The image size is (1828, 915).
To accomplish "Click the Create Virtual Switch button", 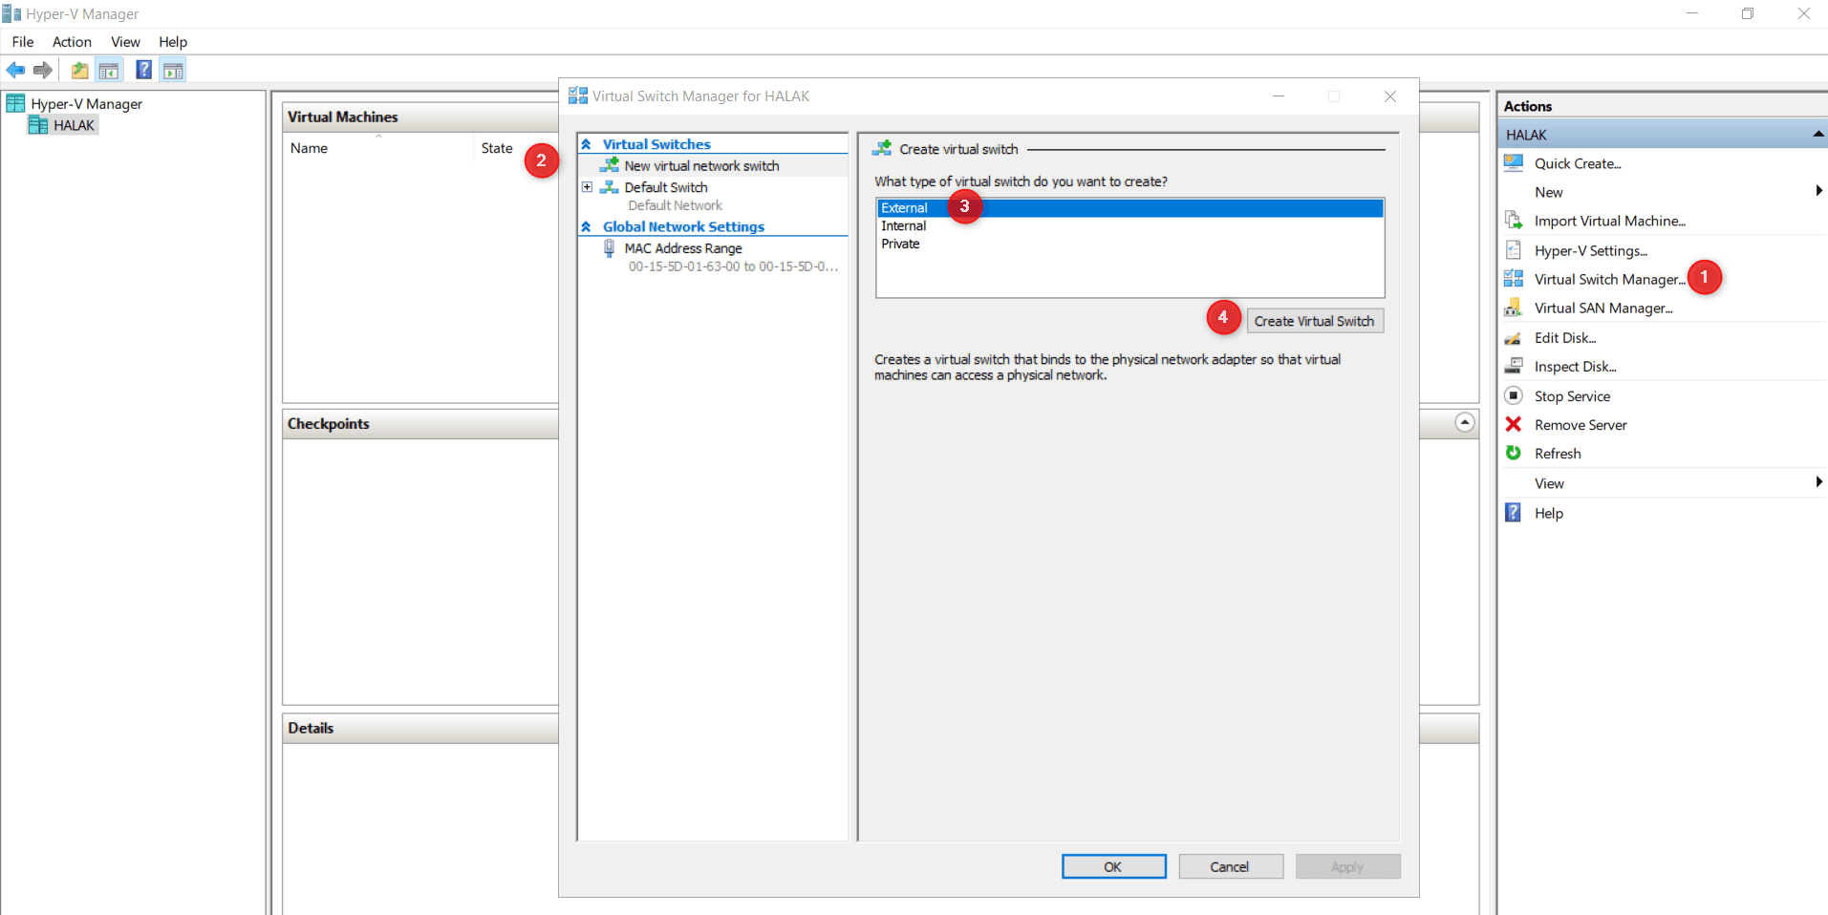I will pyautogui.click(x=1315, y=320).
